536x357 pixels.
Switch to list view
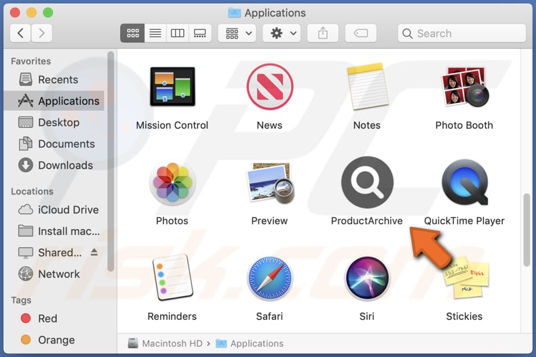tap(155, 33)
